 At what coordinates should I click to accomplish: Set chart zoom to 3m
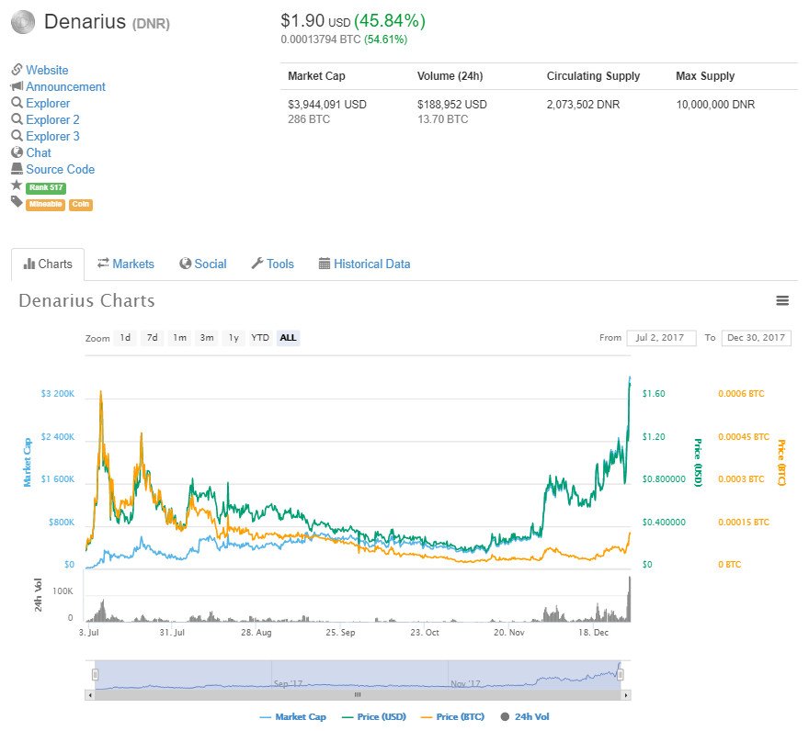point(207,338)
